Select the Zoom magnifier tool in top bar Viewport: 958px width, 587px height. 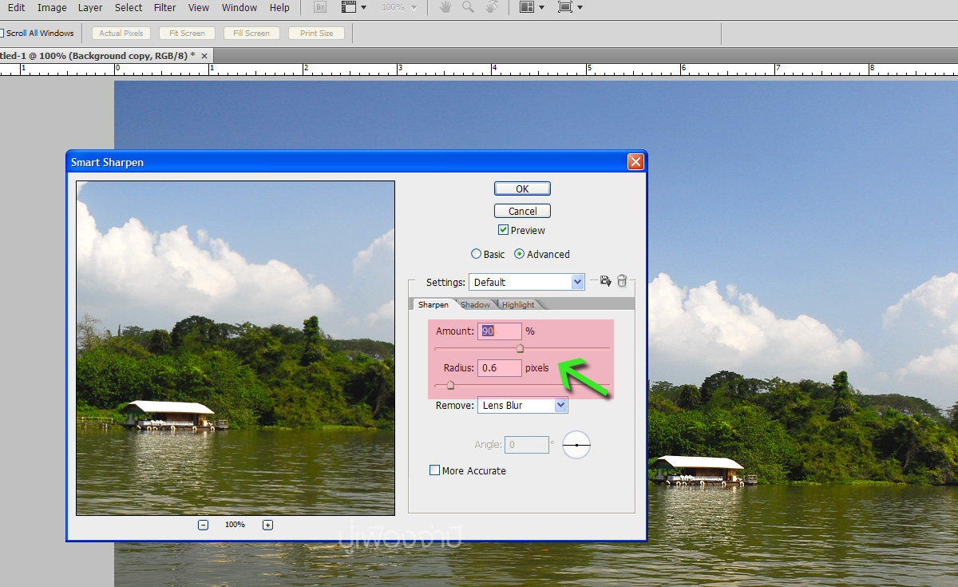[468, 7]
